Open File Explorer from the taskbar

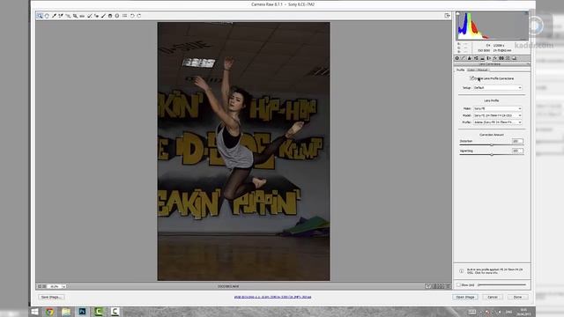(66, 312)
